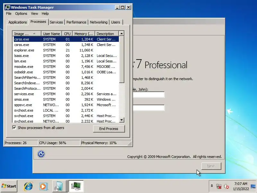This screenshot has height=193, width=257.
Task: Open Internet Explorer from the taskbar
Action: (28, 186)
